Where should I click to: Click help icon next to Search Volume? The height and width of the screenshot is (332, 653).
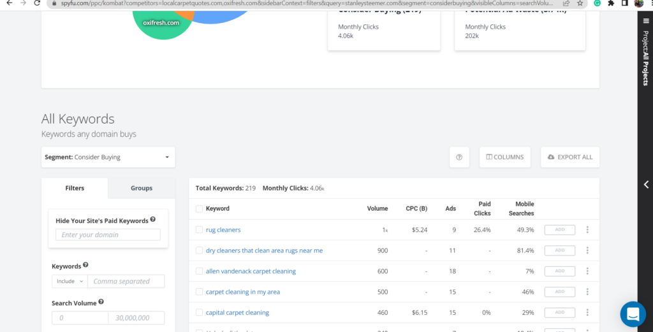click(x=101, y=303)
